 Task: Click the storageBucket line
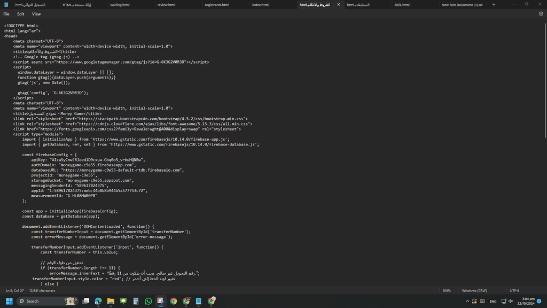pos(82,181)
